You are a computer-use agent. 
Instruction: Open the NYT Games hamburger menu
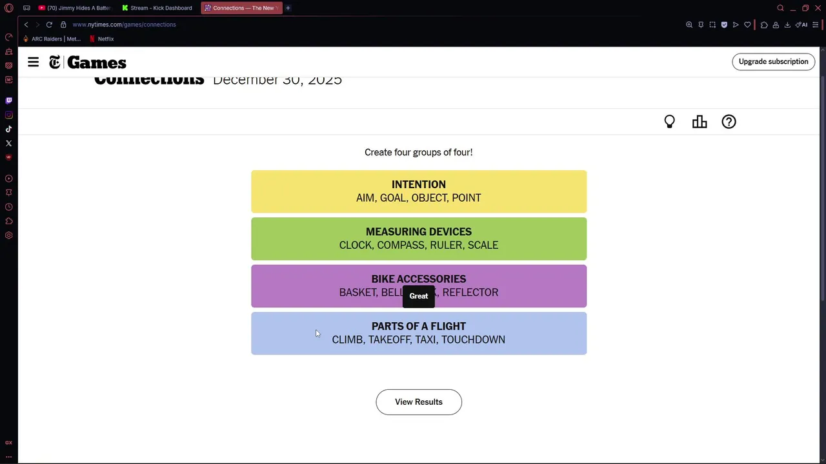click(33, 62)
